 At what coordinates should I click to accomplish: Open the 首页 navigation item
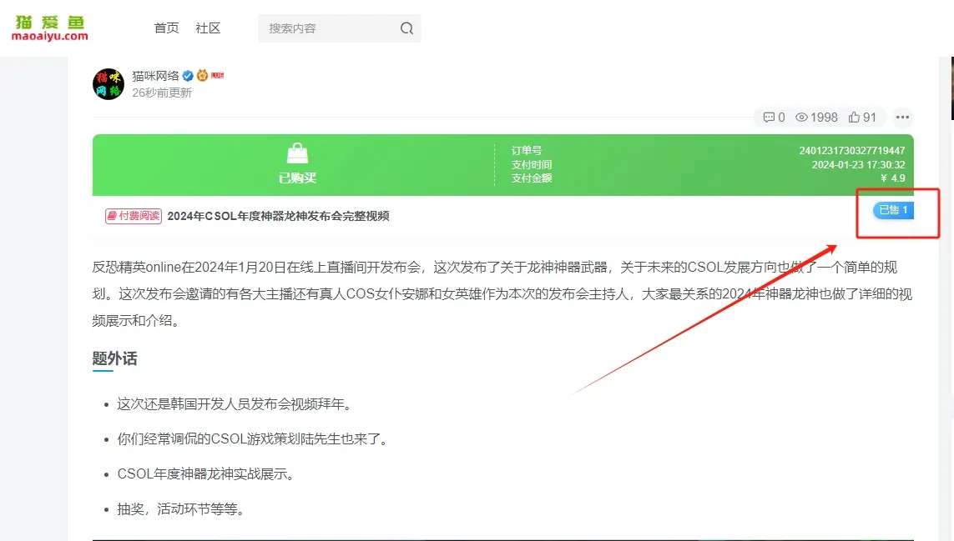coord(166,28)
